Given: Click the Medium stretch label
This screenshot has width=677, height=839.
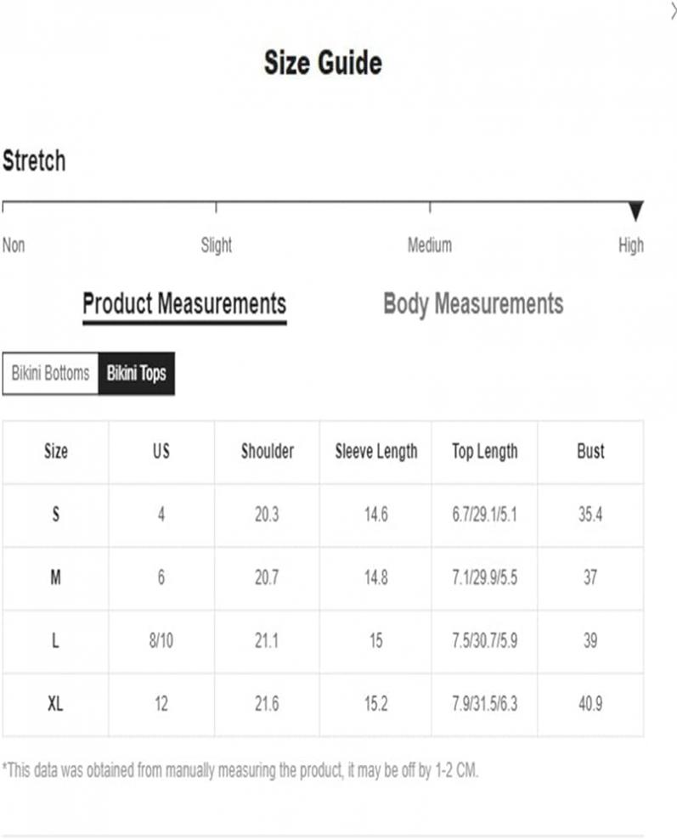Looking at the screenshot, I should pyautogui.click(x=430, y=245).
